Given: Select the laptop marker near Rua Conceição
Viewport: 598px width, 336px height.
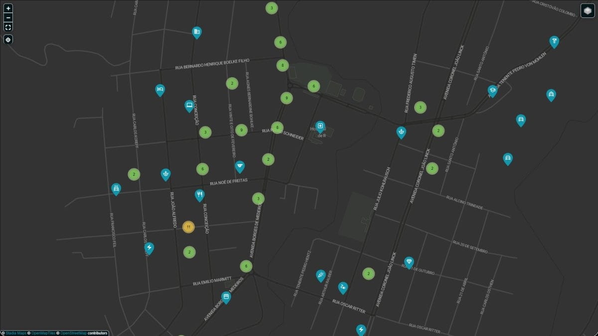Looking at the screenshot, I should (189, 106).
